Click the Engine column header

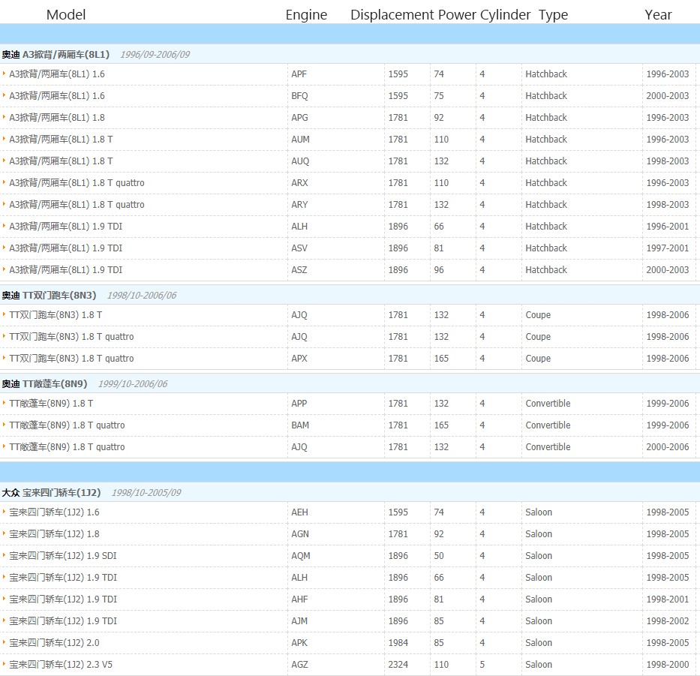tap(306, 15)
